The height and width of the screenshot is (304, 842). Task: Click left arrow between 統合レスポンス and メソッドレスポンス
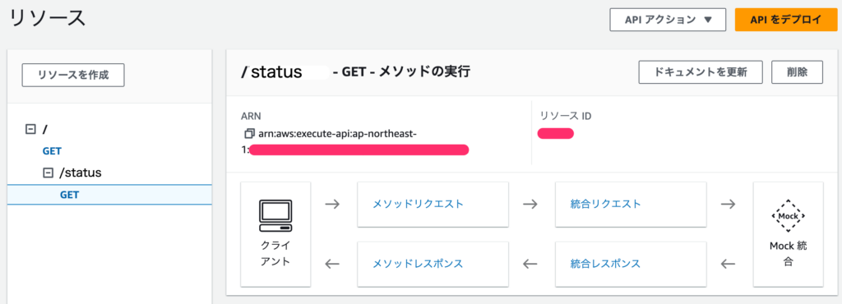tap(530, 264)
